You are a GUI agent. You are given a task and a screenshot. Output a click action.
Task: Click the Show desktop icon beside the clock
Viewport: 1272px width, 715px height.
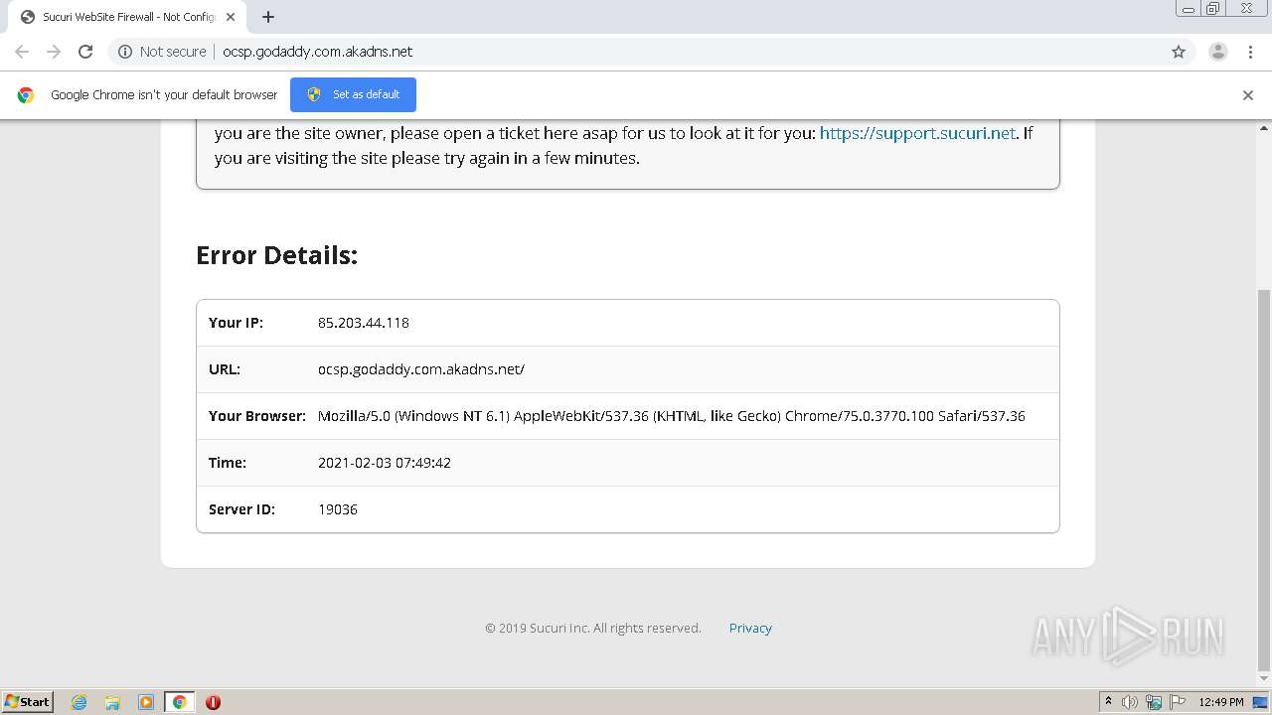(1260, 702)
